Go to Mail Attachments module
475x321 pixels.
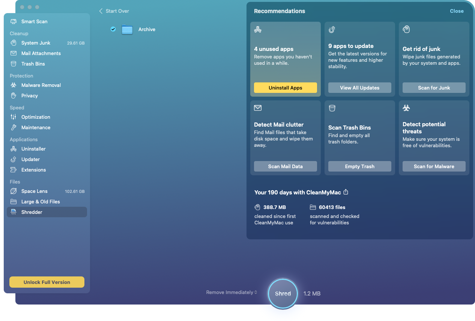[47, 54]
